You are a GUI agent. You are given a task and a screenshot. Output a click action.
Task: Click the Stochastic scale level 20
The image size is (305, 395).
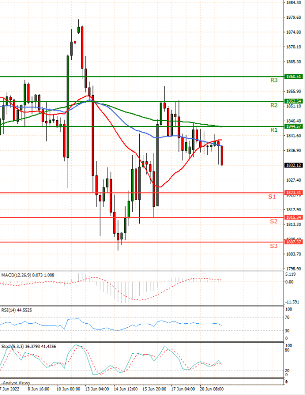[x=288, y=371]
